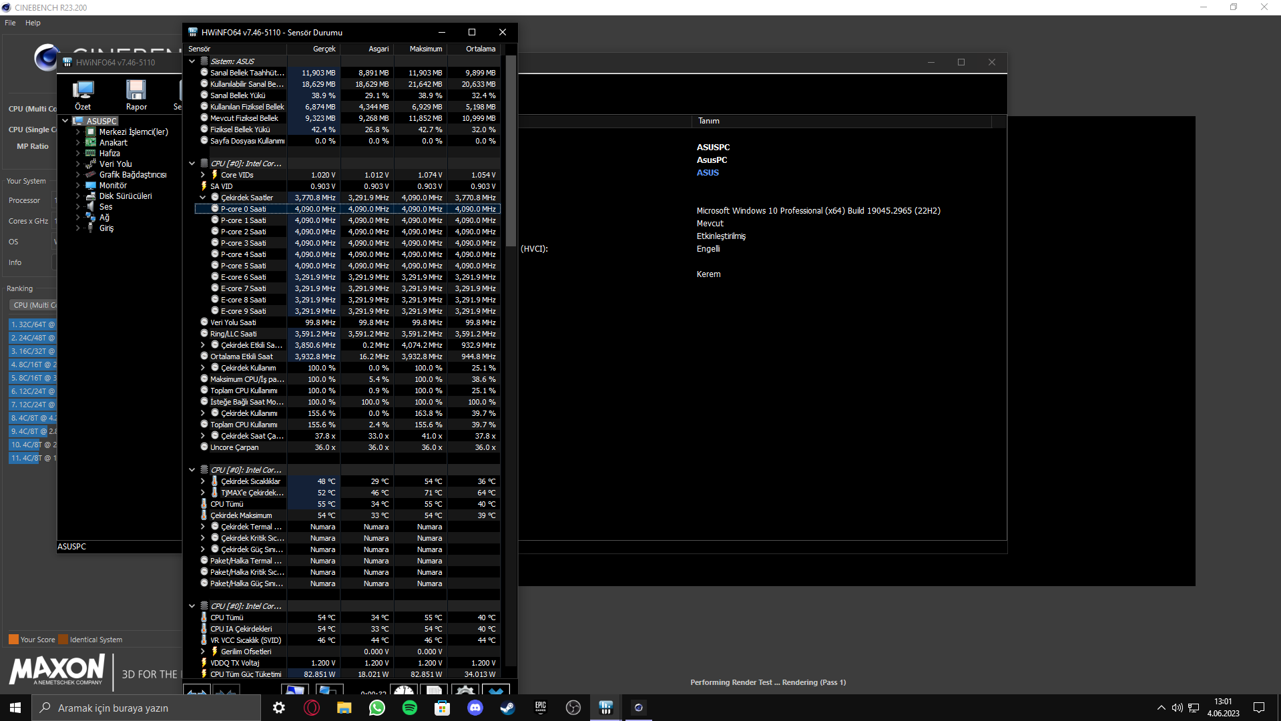Expand the Çekirdek Sıcaklıklar temperatures row
This screenshot has height=721, width=1281.
(x=203, y=481)
